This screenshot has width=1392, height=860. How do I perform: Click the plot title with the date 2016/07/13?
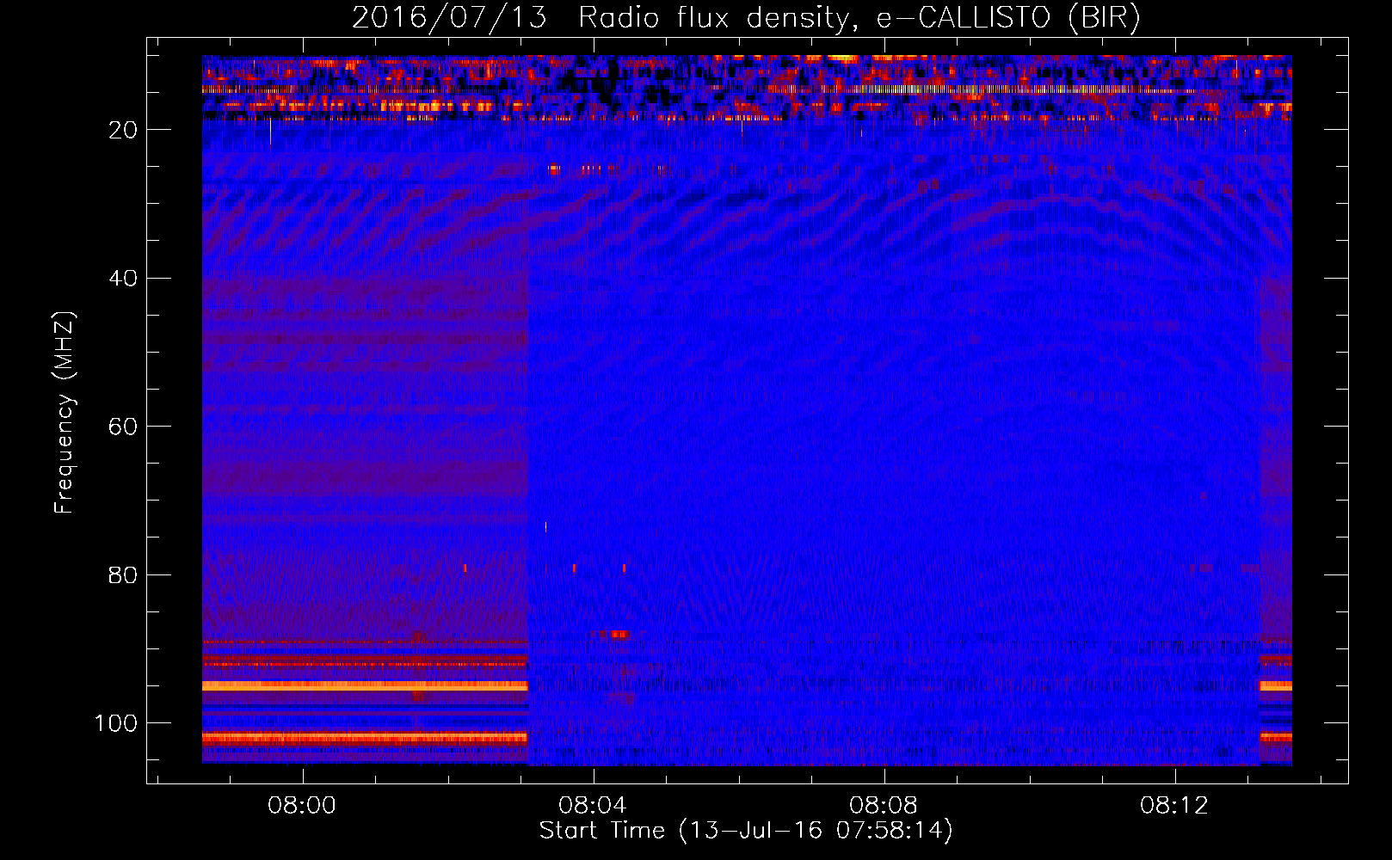click(x=746, y=17)
